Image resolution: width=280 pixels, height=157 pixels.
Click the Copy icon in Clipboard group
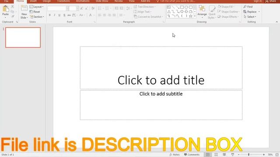(x=13, y=12)
